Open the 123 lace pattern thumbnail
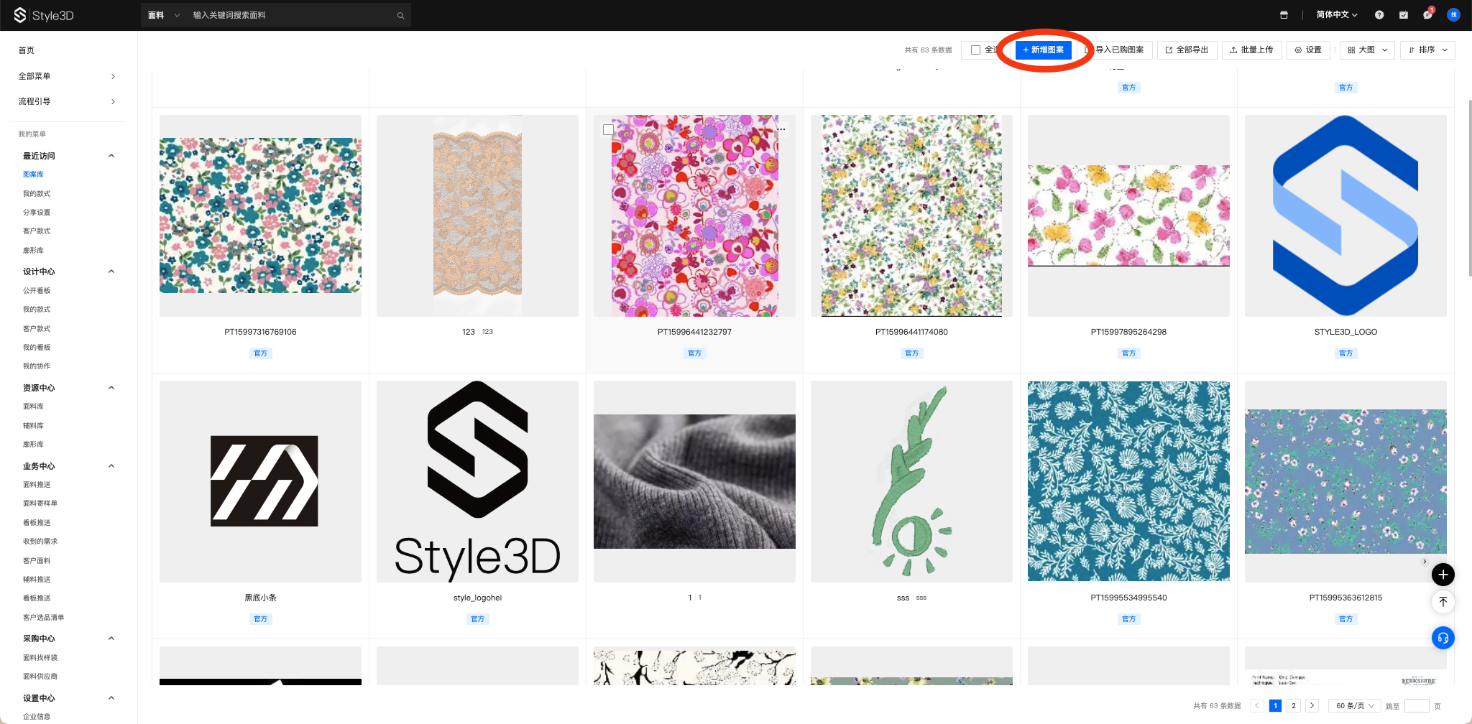The width and height of the screenshot is (1472, 724). 477,215
